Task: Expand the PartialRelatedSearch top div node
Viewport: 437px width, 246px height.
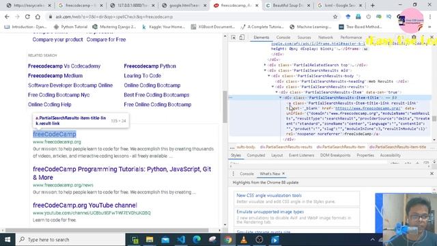Action: (265, 65)
